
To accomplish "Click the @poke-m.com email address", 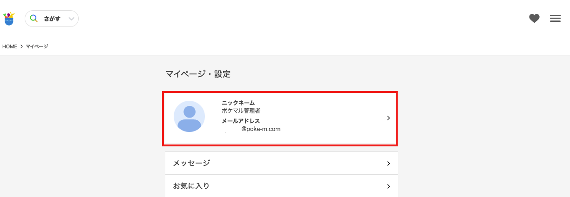I will 260,129.
